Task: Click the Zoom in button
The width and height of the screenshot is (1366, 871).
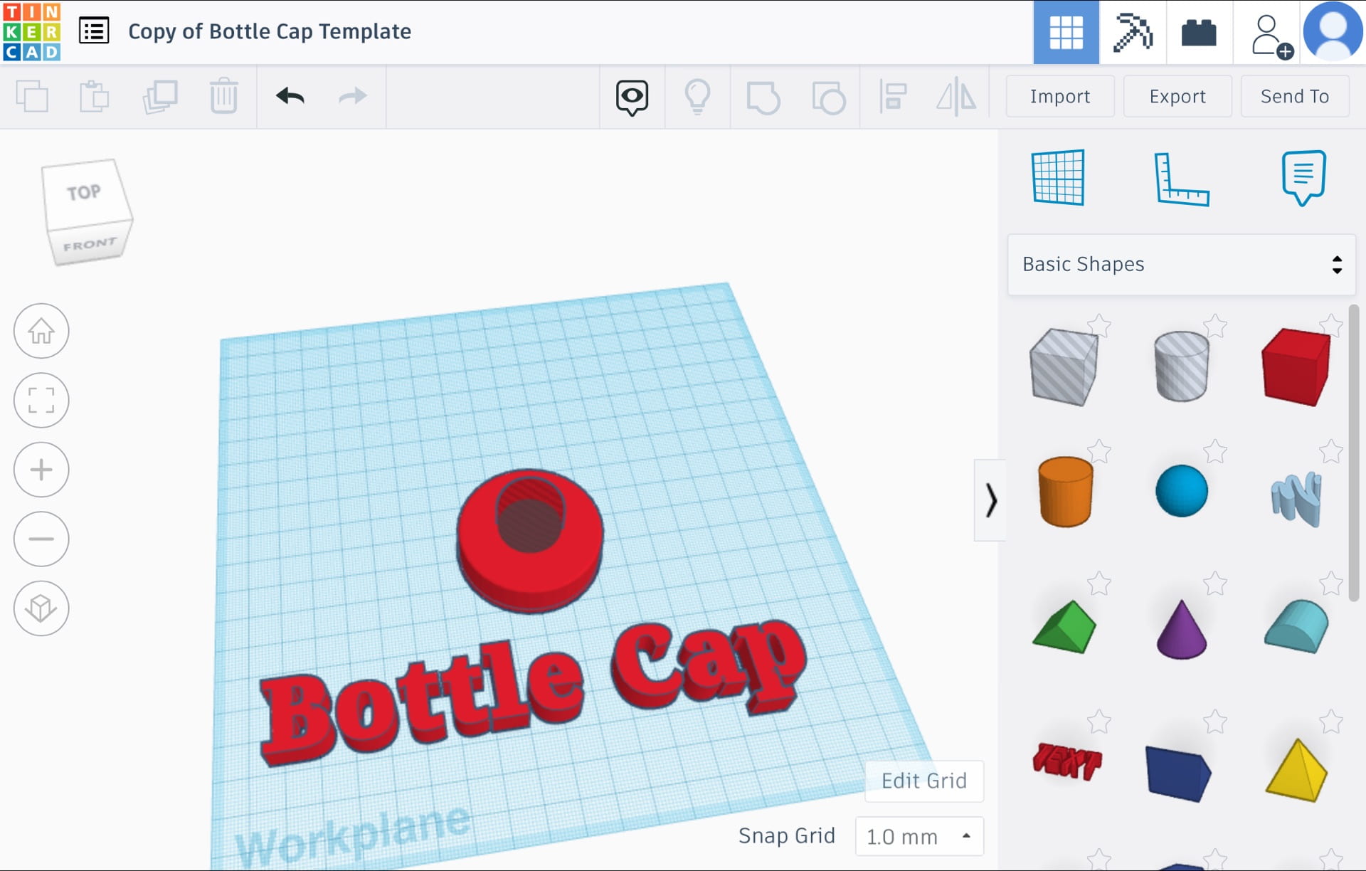Action: (x=41, y=470)
